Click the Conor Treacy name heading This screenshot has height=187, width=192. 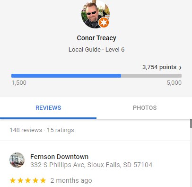(x=96, y=38)
